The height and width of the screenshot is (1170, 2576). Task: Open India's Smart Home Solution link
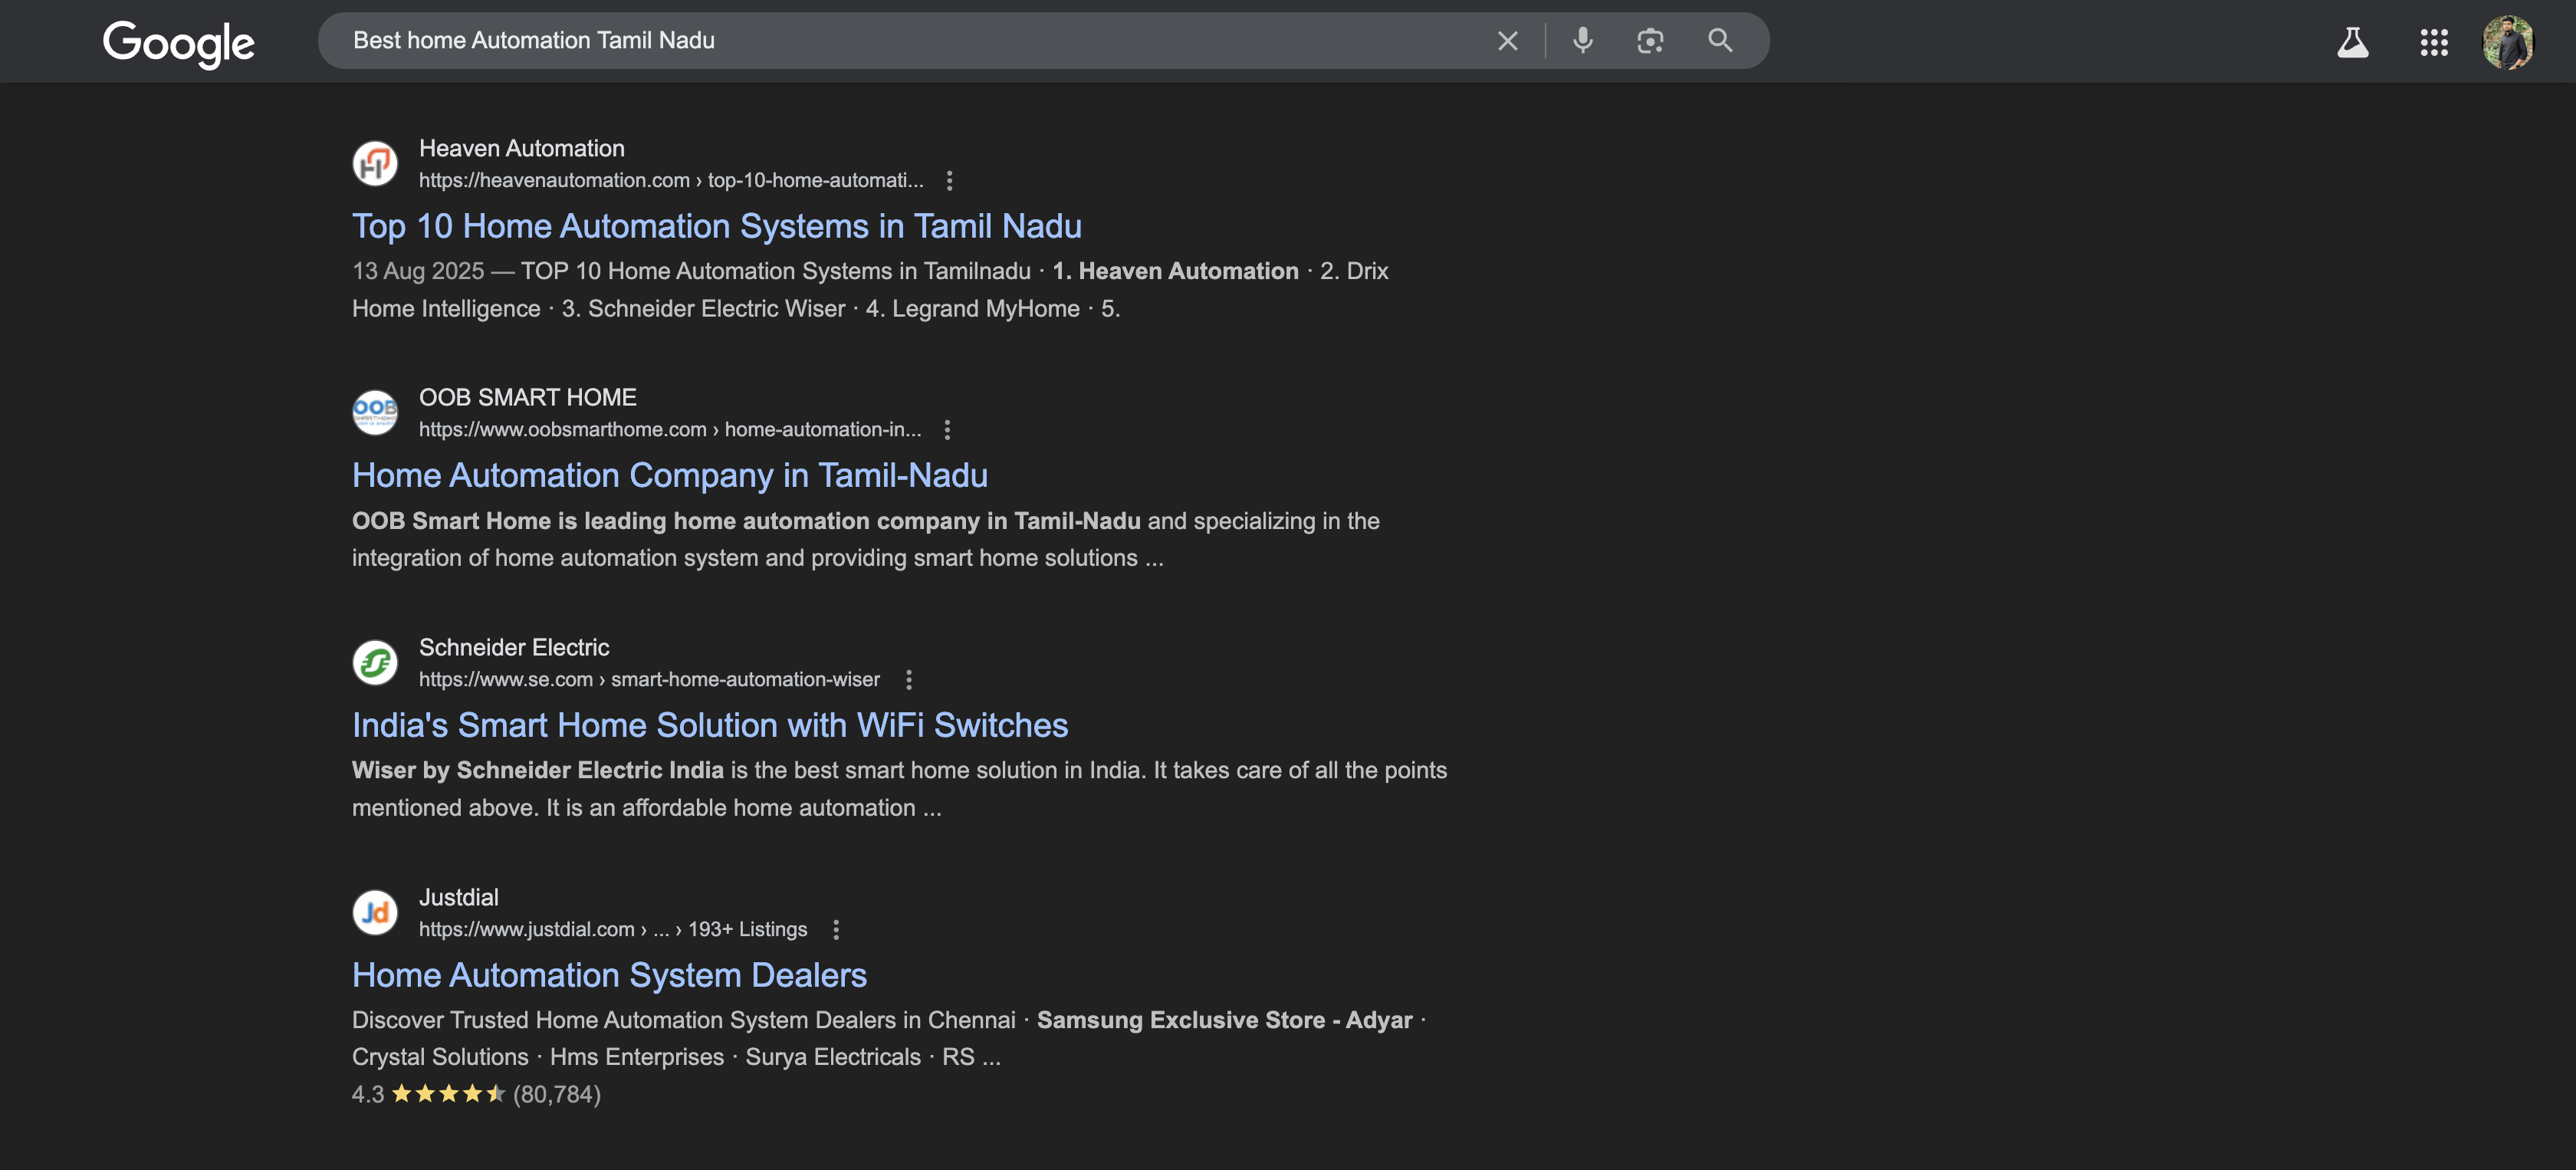(709, 725)
